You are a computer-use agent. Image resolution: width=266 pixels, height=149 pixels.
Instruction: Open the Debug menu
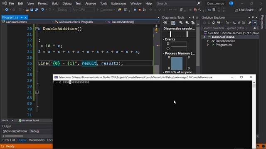point(67,3)
